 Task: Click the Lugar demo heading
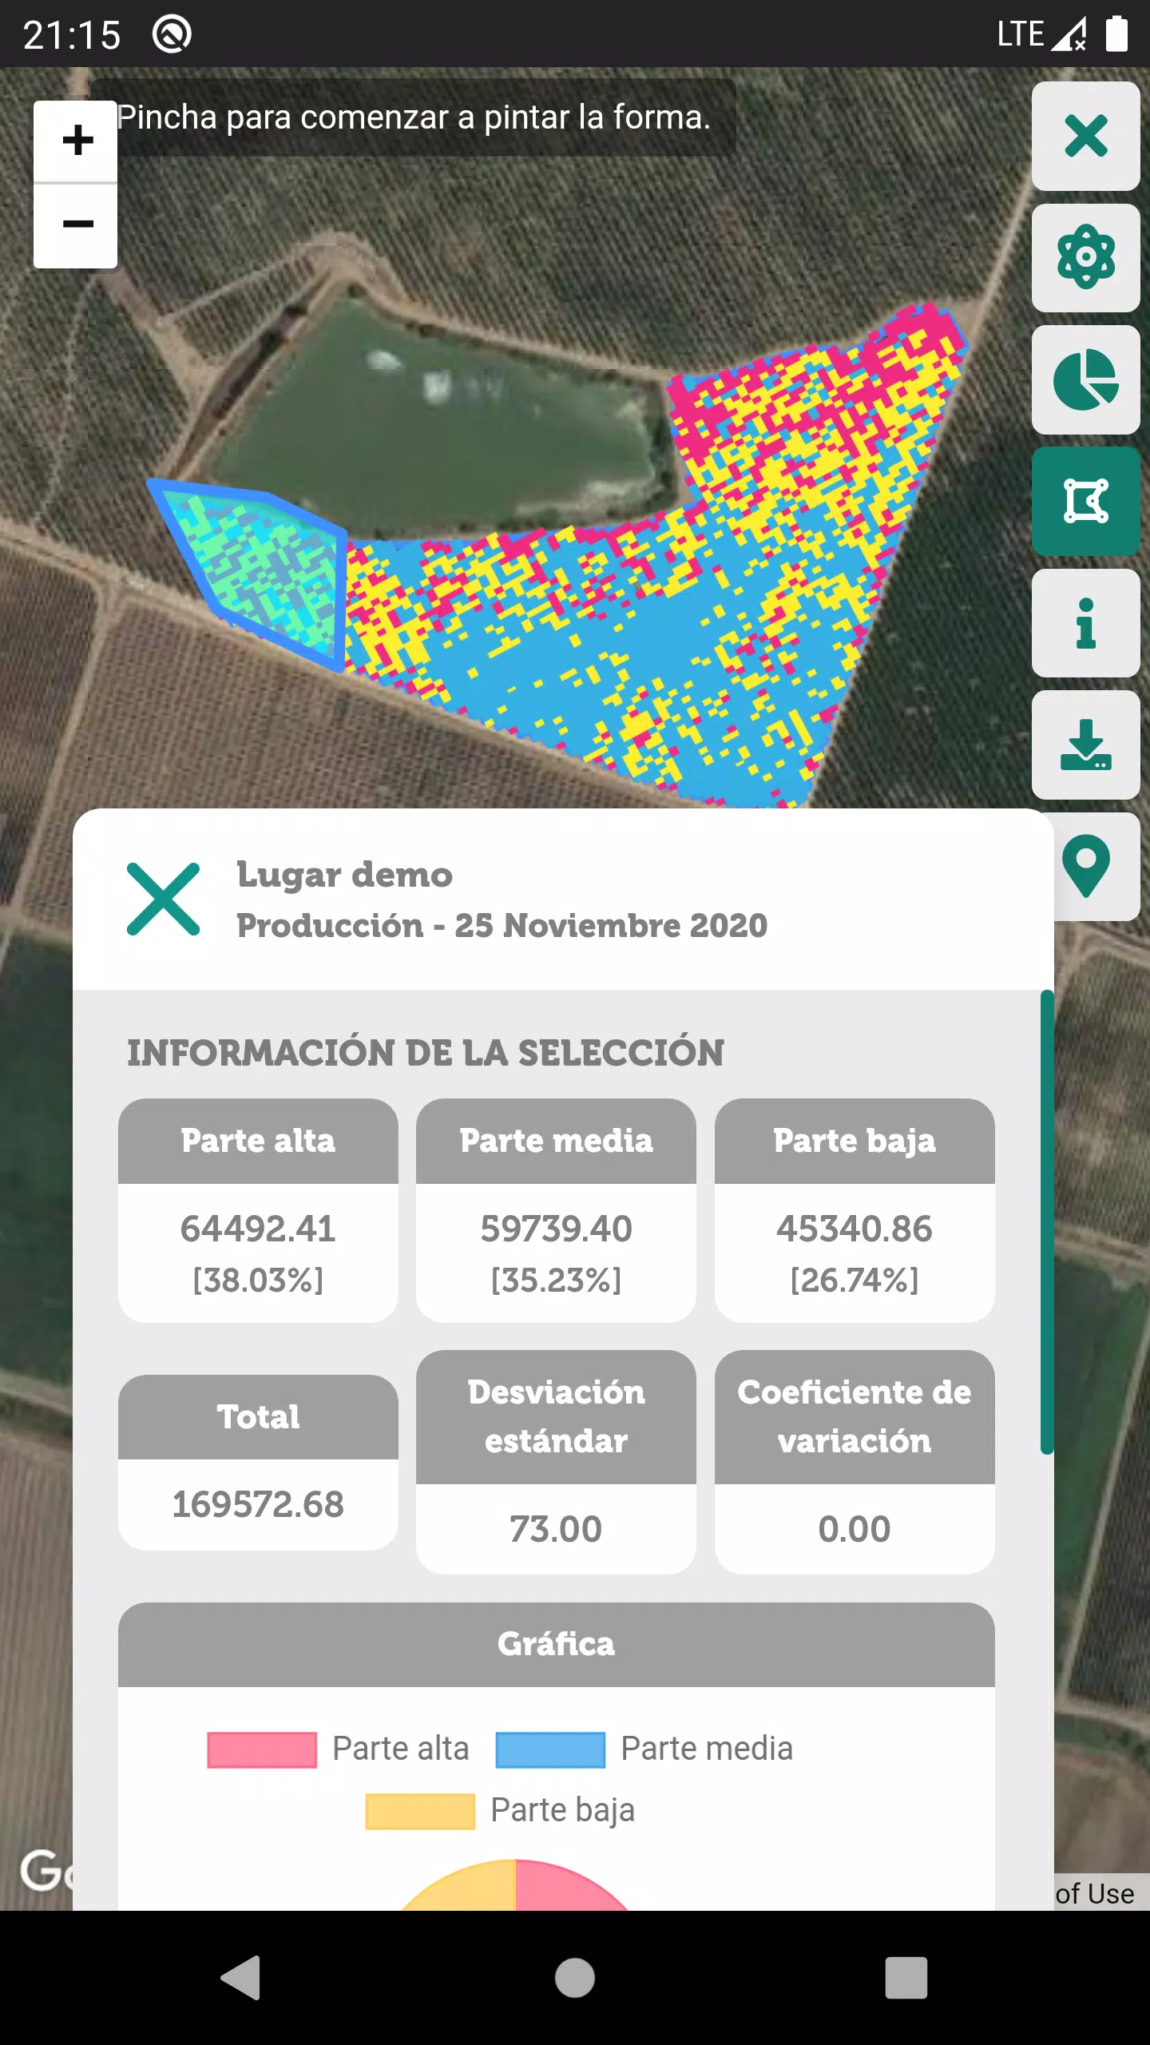(344, 876)
